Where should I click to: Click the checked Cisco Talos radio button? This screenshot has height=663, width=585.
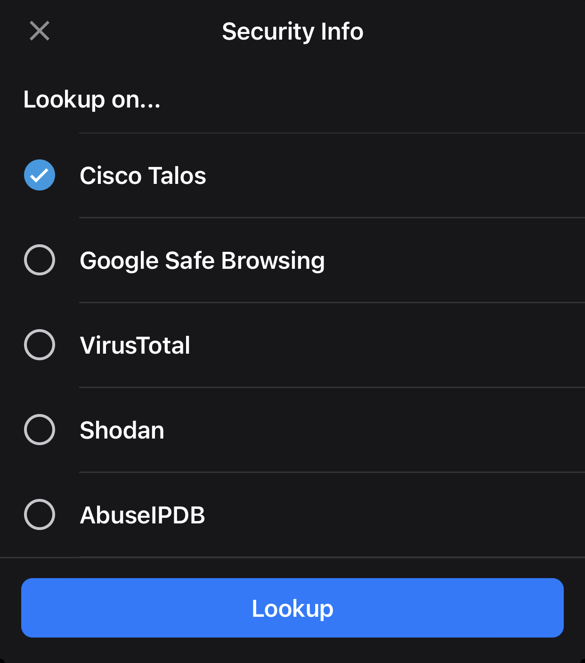[40, 175]
